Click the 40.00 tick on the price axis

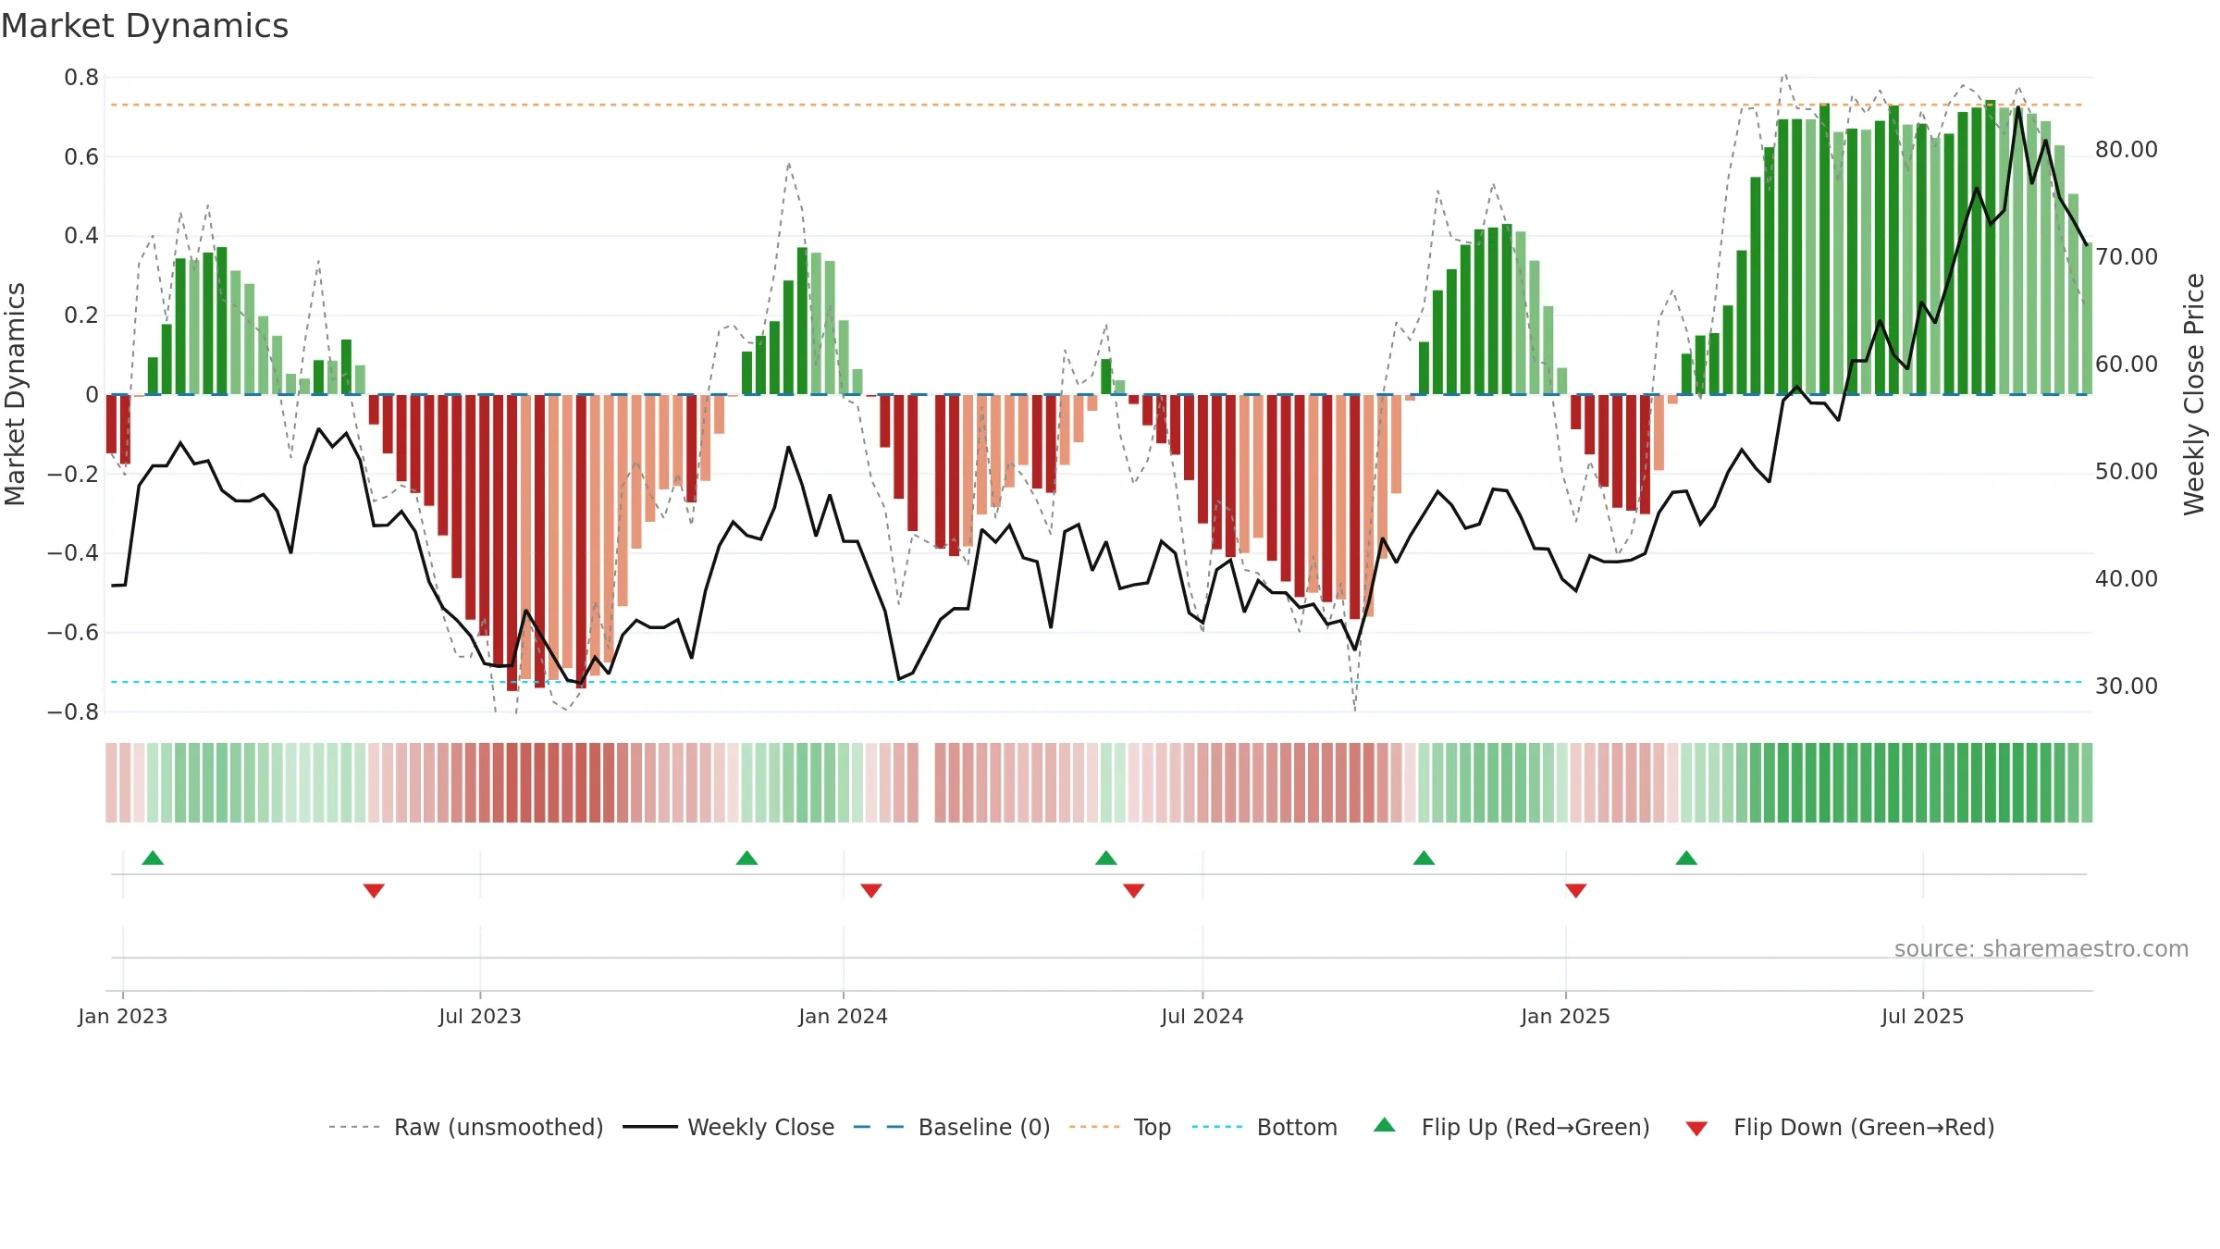(x=2127, y=579)
